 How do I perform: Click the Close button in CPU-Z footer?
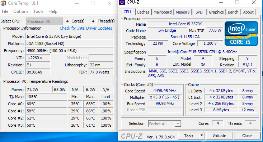247,136
